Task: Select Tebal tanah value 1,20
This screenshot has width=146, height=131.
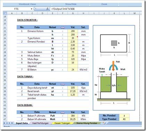Action: (x=73, y=95)
